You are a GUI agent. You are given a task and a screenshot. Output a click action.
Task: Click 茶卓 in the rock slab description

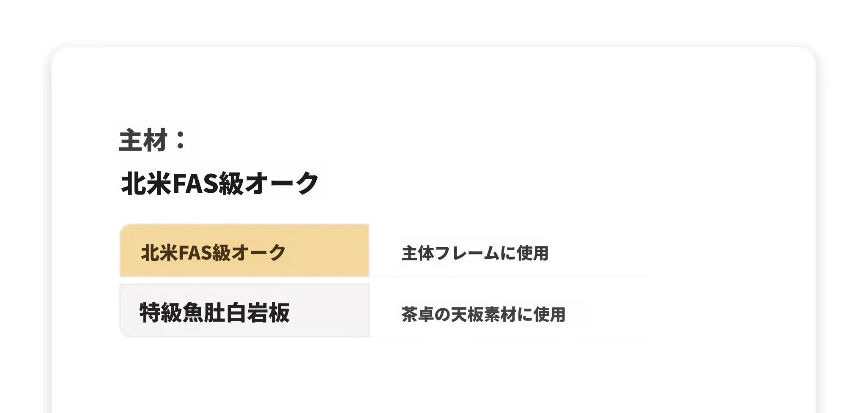point(418,314)
